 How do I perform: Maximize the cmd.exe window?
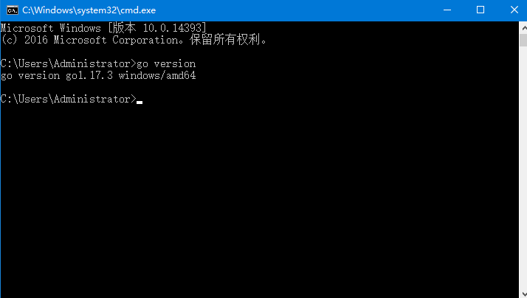(x=480, y=10)
